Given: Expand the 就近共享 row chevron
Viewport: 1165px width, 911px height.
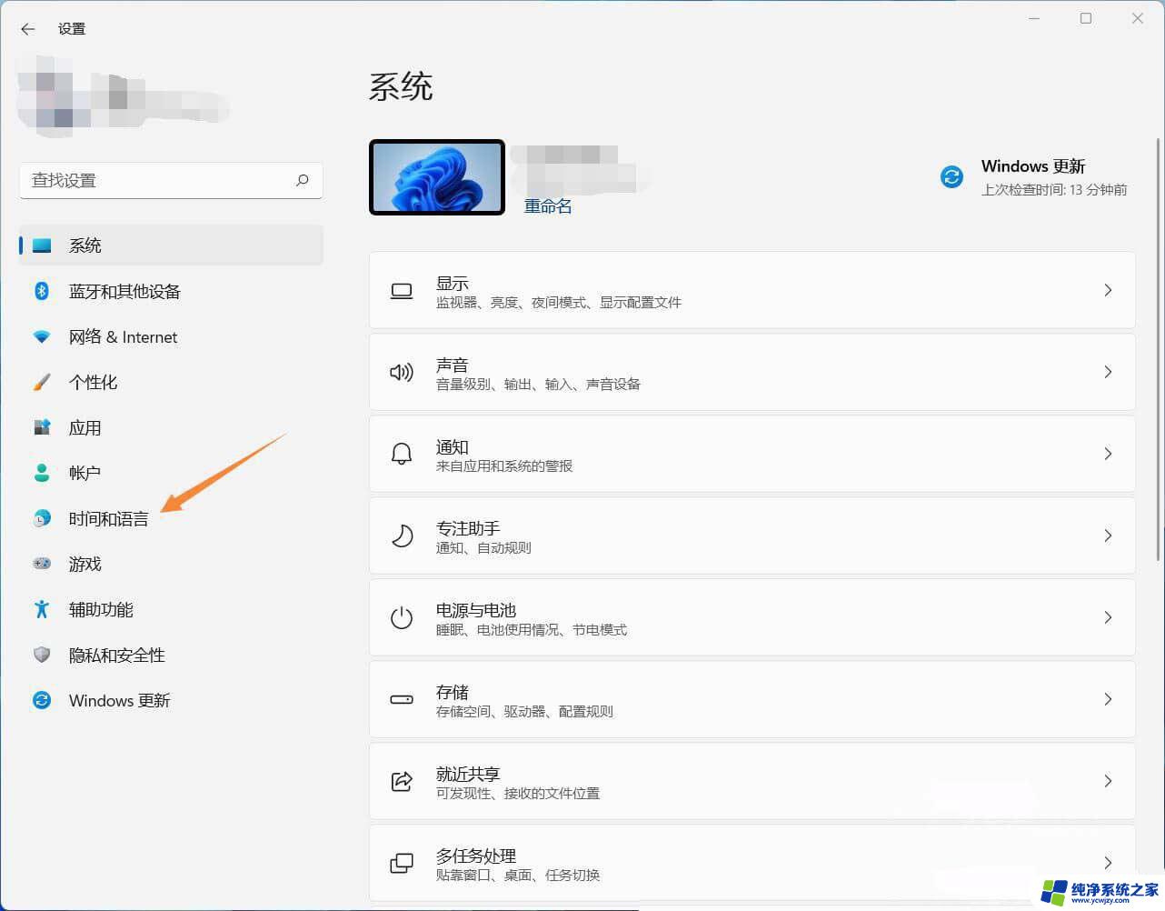Looking at the screenshot, I should [1108, 781].
